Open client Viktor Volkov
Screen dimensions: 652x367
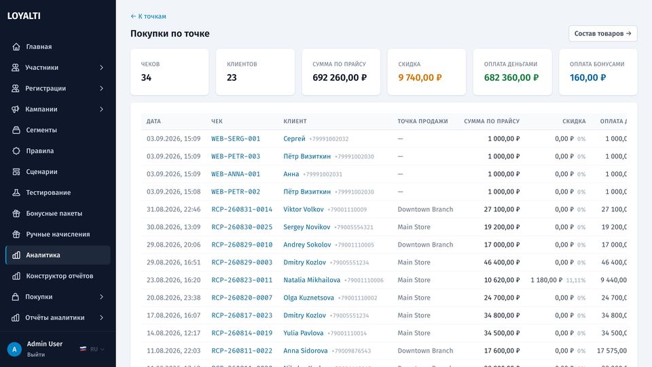pos(304,209)
